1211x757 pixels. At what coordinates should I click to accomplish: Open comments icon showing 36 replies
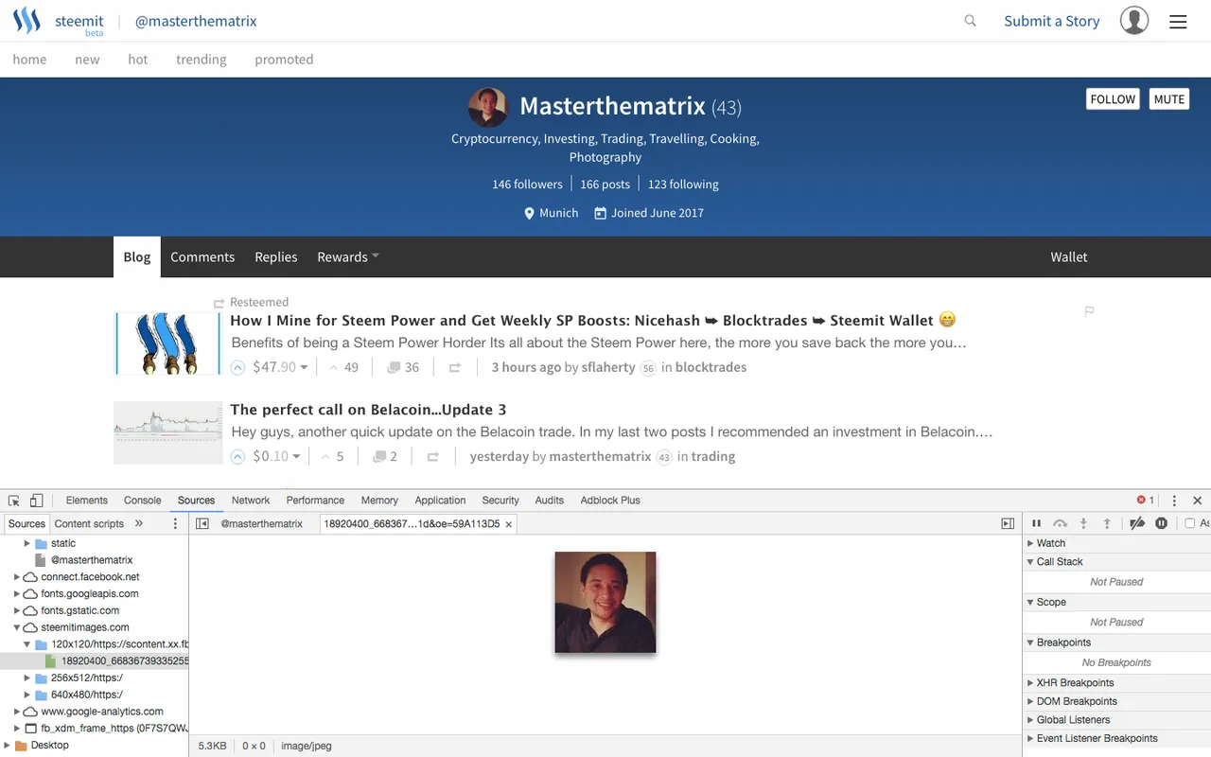point(394,367)
